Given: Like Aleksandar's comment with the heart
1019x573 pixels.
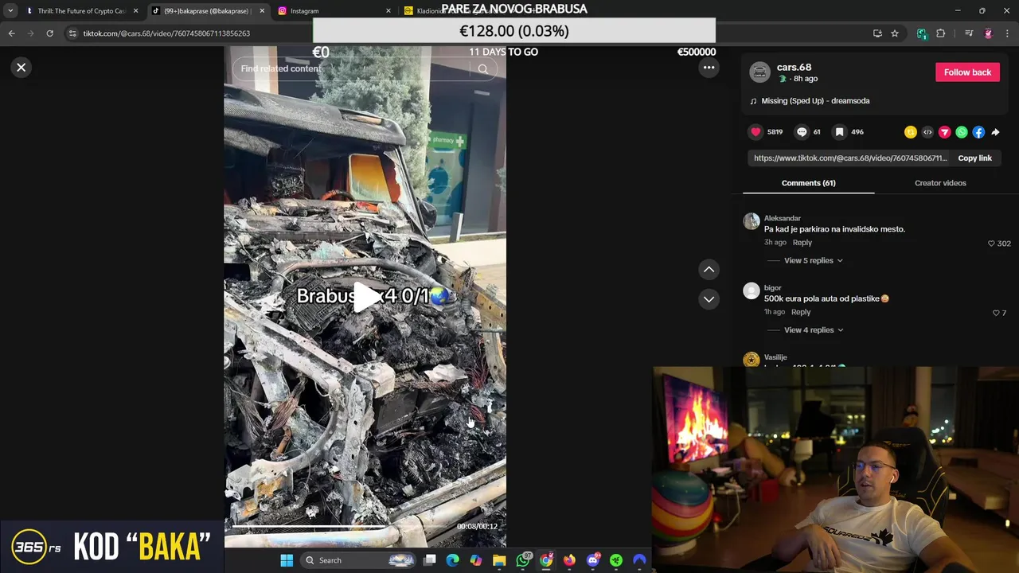Looking at the screenshot, I should [991, 244].
